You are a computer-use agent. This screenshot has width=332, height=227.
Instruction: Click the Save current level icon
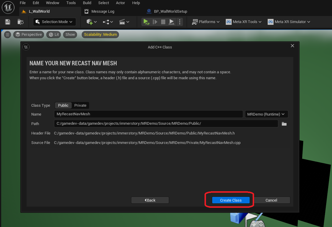tap(8, 22)
